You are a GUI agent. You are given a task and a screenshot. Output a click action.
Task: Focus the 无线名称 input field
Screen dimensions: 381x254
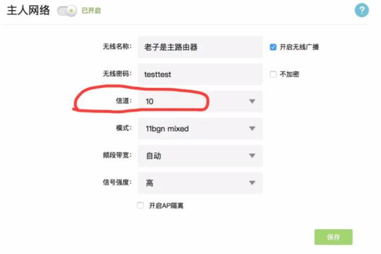click(x=200, y=47)
